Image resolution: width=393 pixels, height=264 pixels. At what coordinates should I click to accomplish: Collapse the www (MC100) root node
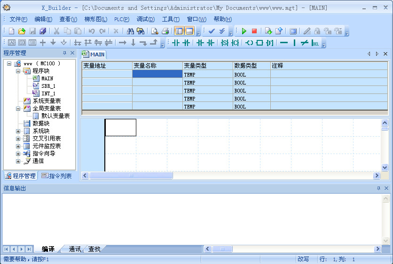(x=9, y=63)
